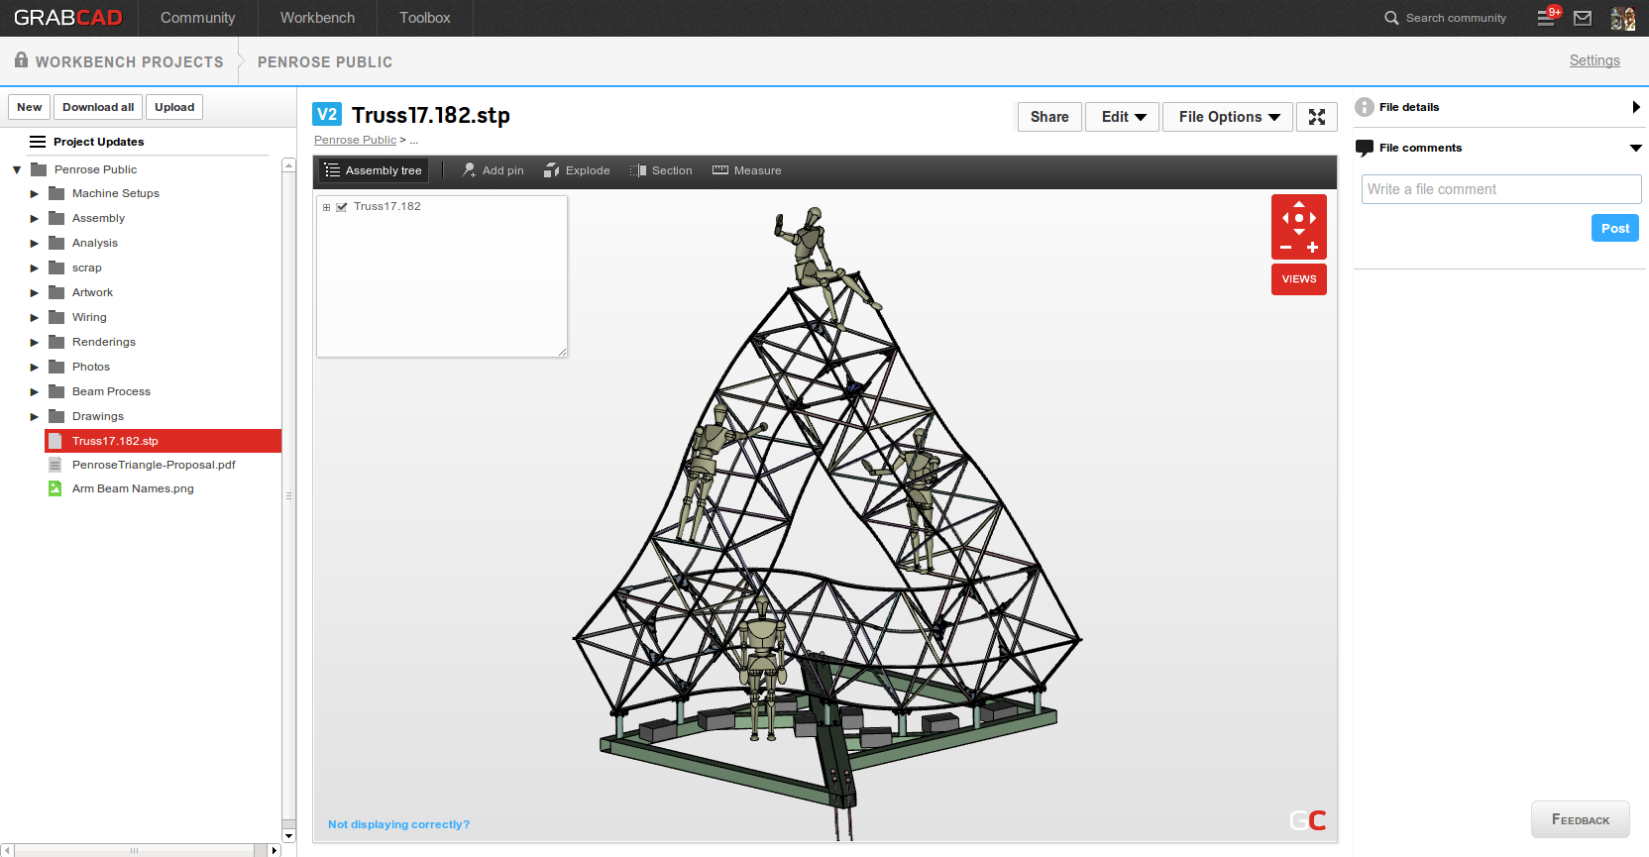Expand the Machine Setups folder
Screen dimensions: 1649x857
coord(35,194)
